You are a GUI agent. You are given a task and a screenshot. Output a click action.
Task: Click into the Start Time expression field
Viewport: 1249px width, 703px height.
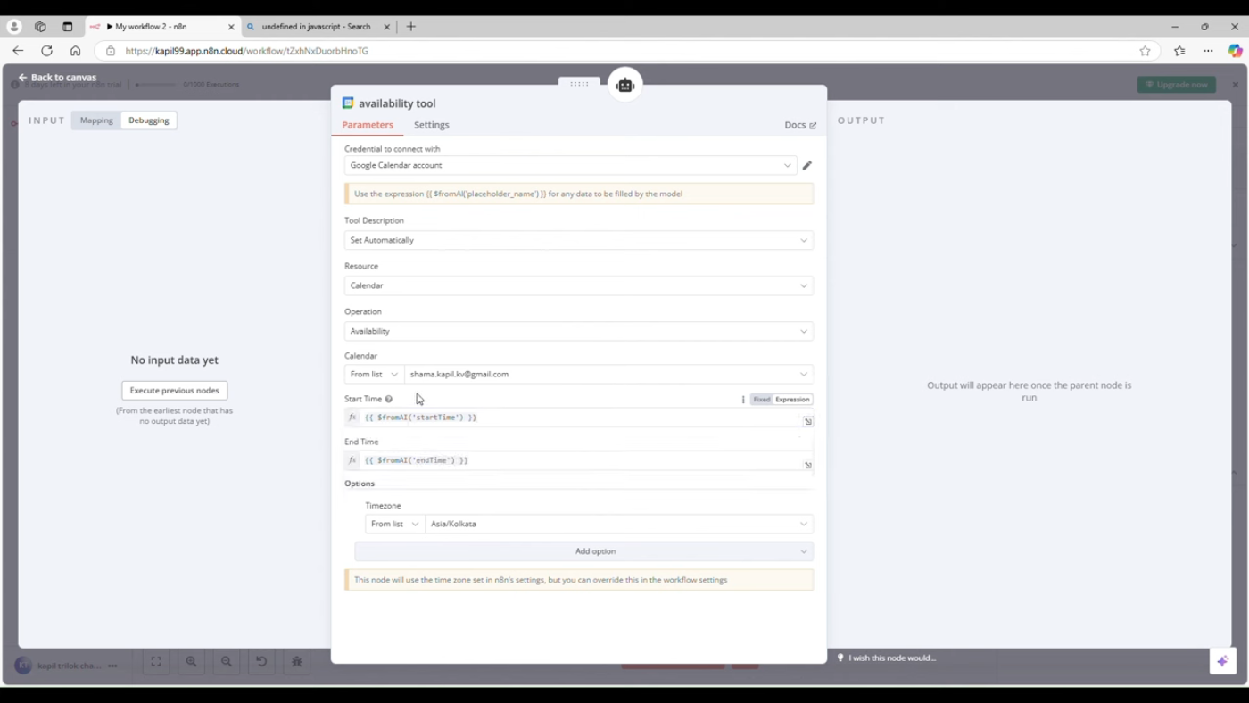click(x=579, y=418)
